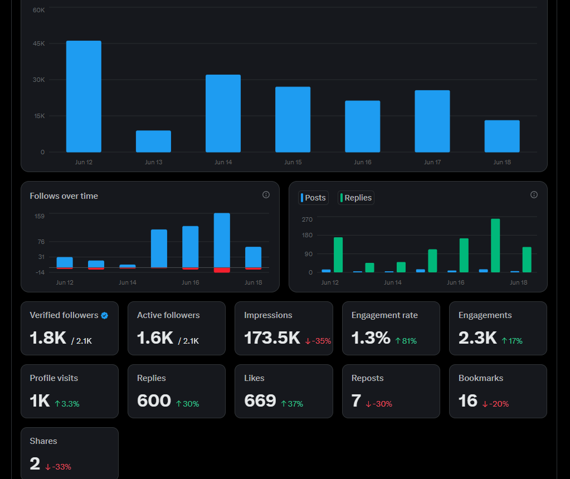
Task: Select the Profile visits metric card
Action: click(x=70, y=392)
